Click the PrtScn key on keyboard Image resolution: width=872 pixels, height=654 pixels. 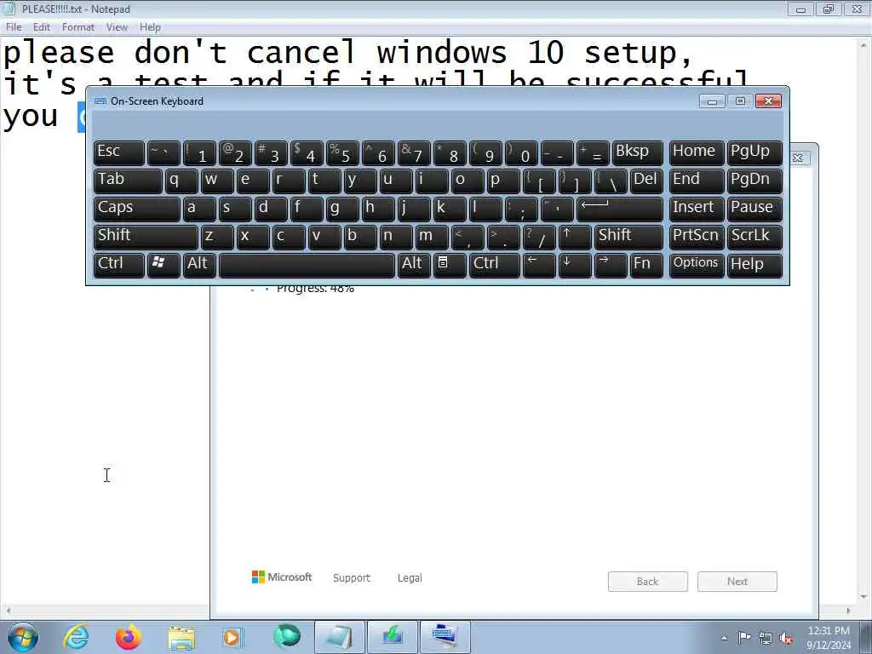[696, 237]
